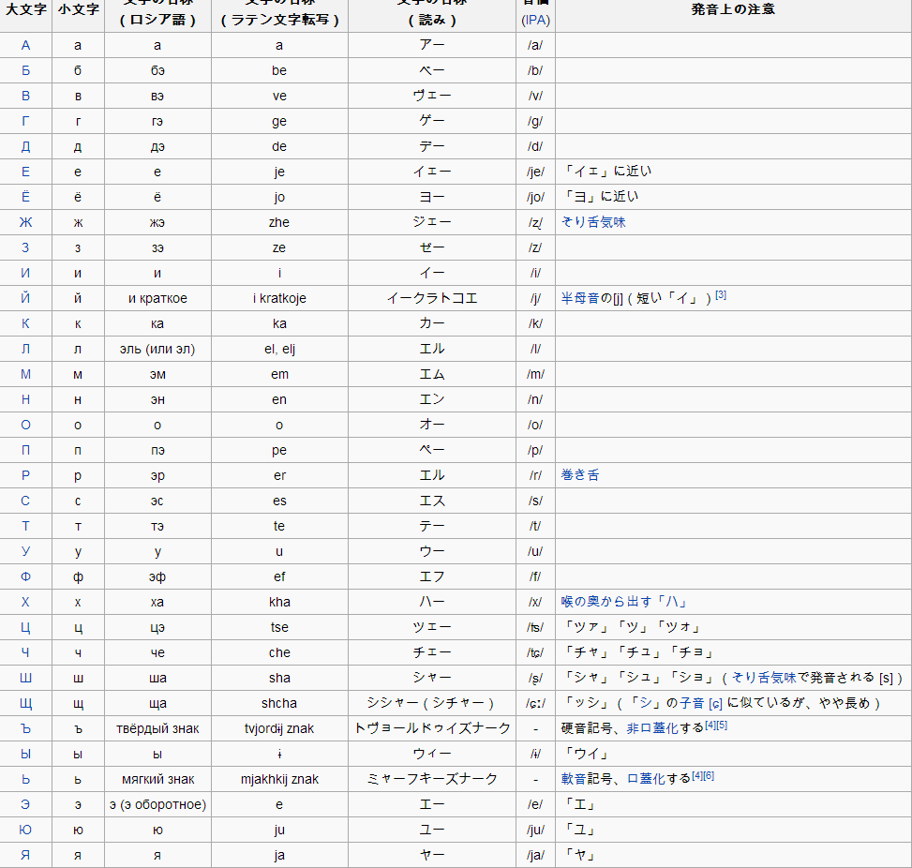
Task: Select the text 'э (э оборотное)'
Action: [157, 804]
